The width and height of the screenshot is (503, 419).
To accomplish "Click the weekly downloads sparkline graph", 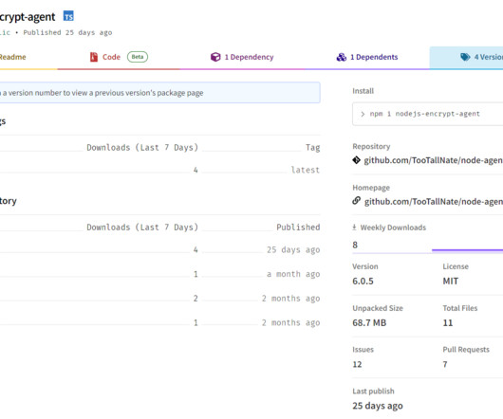I will click(x=467, y=250).
